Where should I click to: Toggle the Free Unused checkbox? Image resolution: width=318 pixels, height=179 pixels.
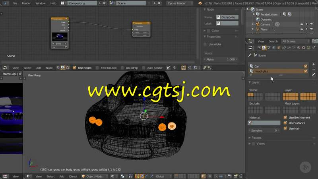coord(97,68)
